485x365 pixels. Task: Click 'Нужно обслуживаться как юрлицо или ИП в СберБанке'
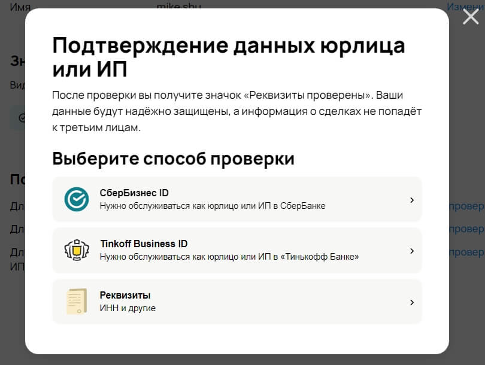(213, 206)
